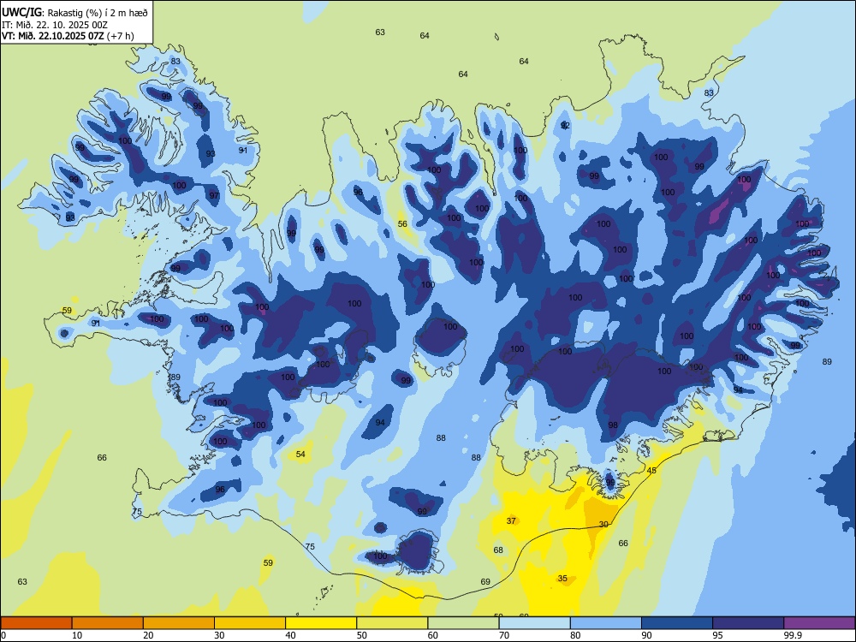Image resolution: width=856 pixels, height=642 pixels.
Task: Select the dark blue 90–95 legend swatch
Action: (x=677, y=623)
